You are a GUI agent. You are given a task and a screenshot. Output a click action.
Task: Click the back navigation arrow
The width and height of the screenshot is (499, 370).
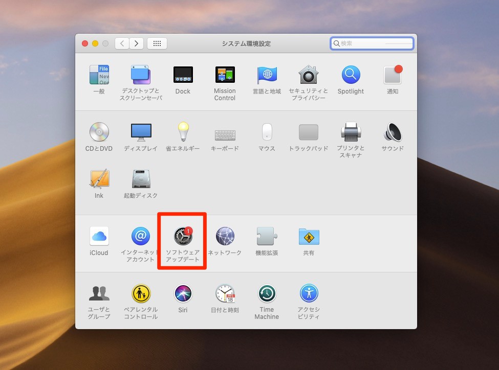tap(122, 43)
